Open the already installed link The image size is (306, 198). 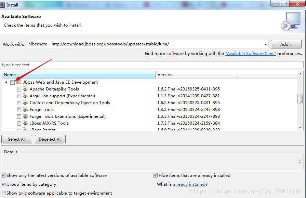(189, 184)
